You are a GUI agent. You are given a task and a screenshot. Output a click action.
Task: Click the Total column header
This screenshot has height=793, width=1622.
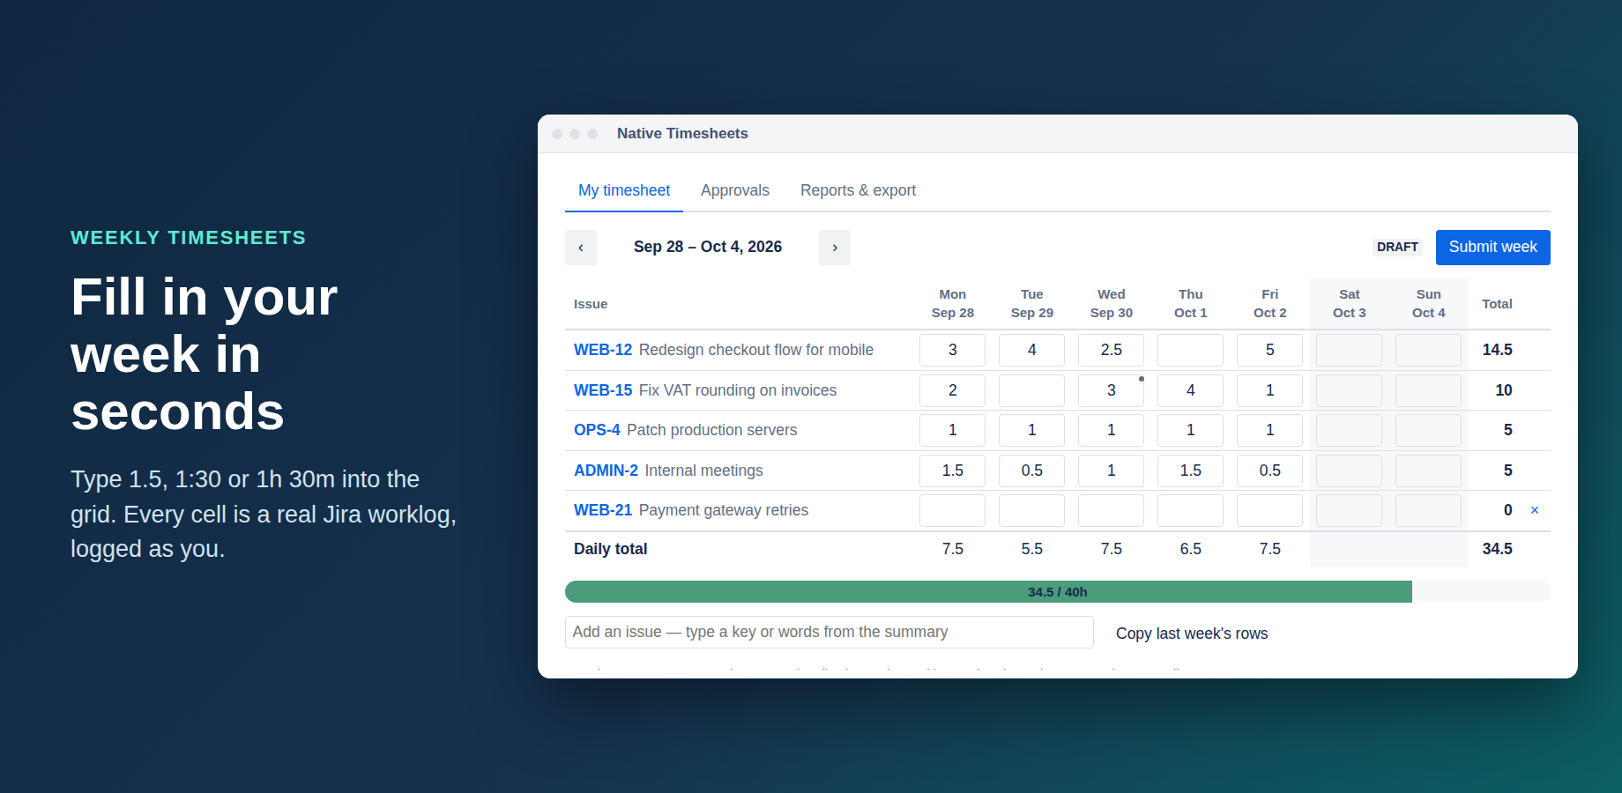click(1497, 304)
